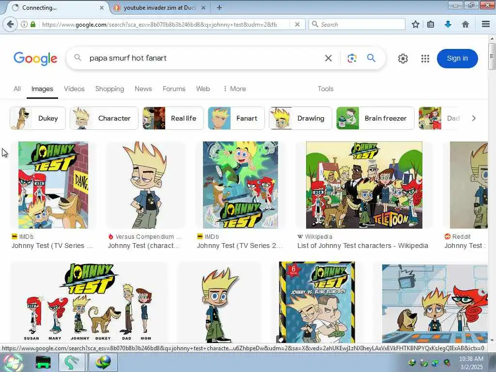
Task: Filter by the Brain freezer chip
Action: (375, 118)
